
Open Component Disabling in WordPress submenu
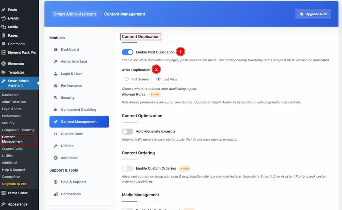point(18,130)
